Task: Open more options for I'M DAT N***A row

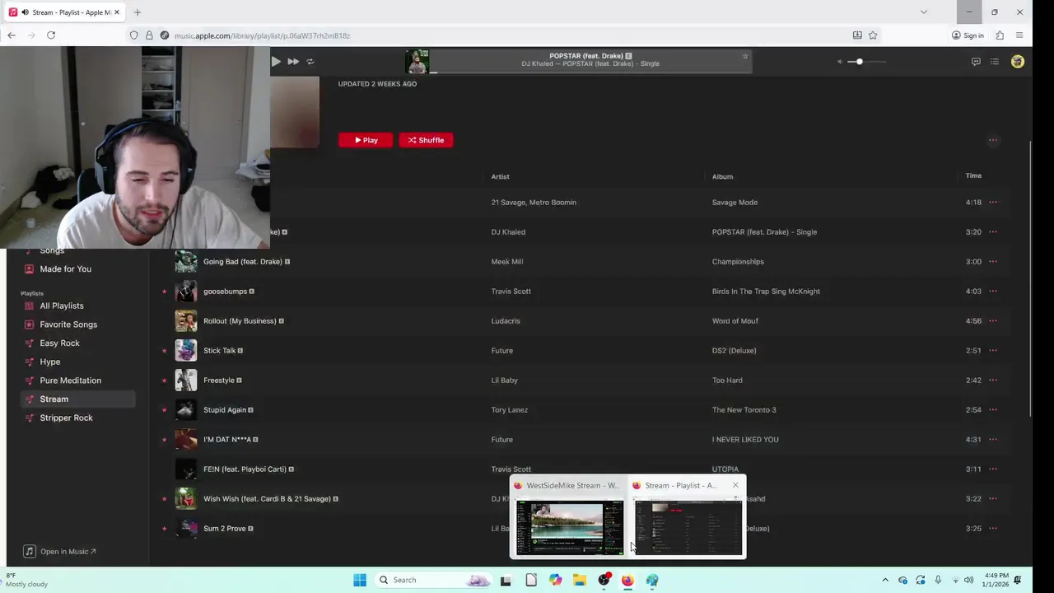Action: coord(993,440)
